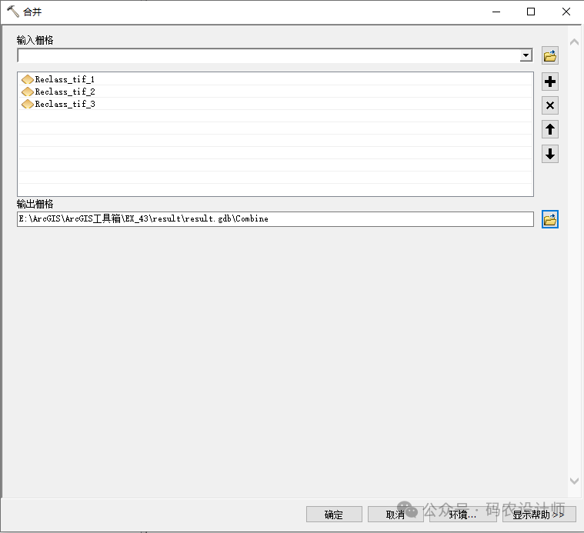
Task: Open the browse folder icon for 输出栅格
Action: (549, 220)
